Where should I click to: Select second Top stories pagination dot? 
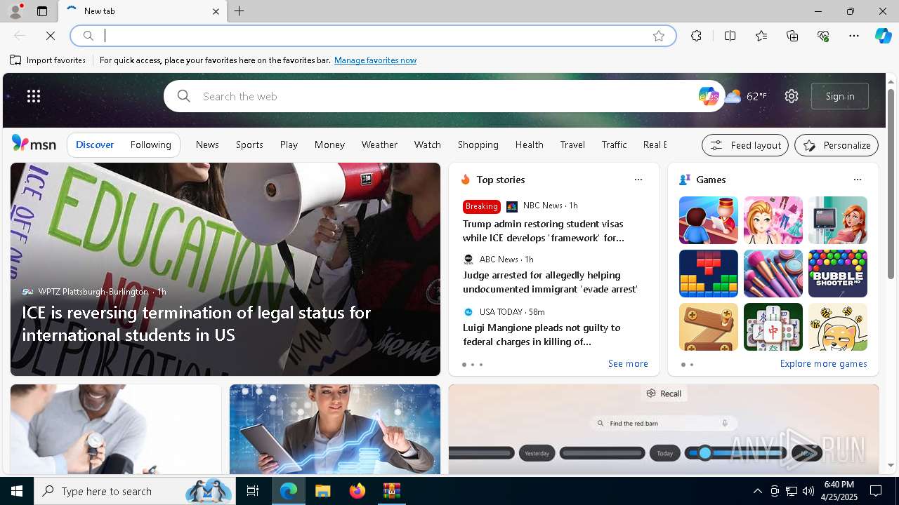473,365
